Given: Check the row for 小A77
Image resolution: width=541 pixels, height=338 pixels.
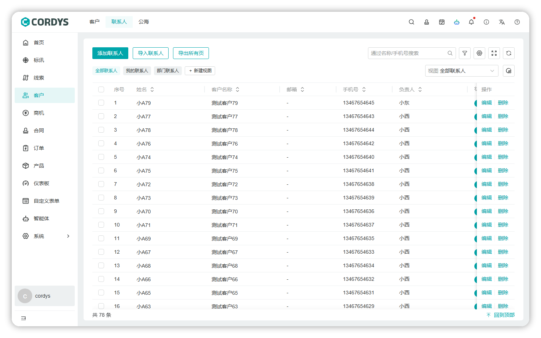Looking at the screenshot, I should coord(101,116).
